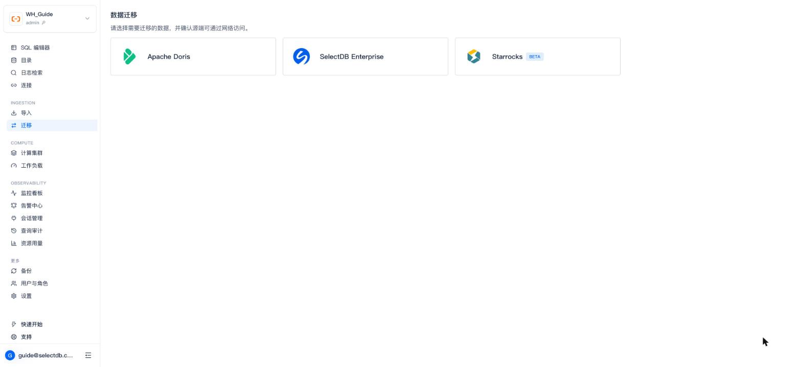Collapse the sidebar with the toggle icon
Screen dimensions: 803x367
click(x=88, y=355)
